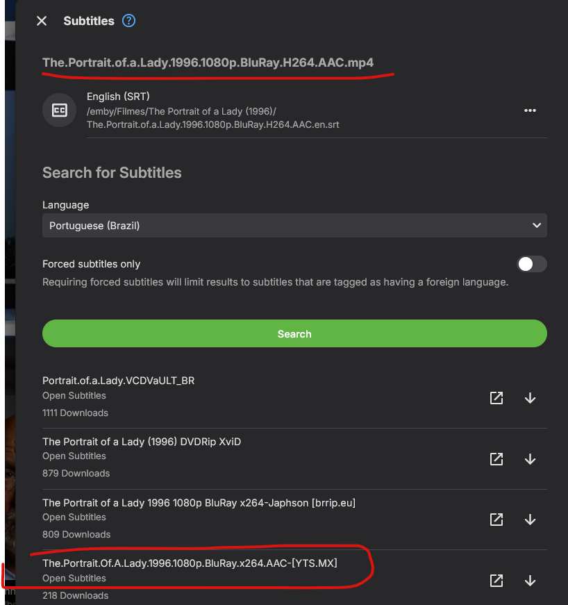Download the YTS.MX subtitle
Viewport: 568px width, 605px height.
530,581
